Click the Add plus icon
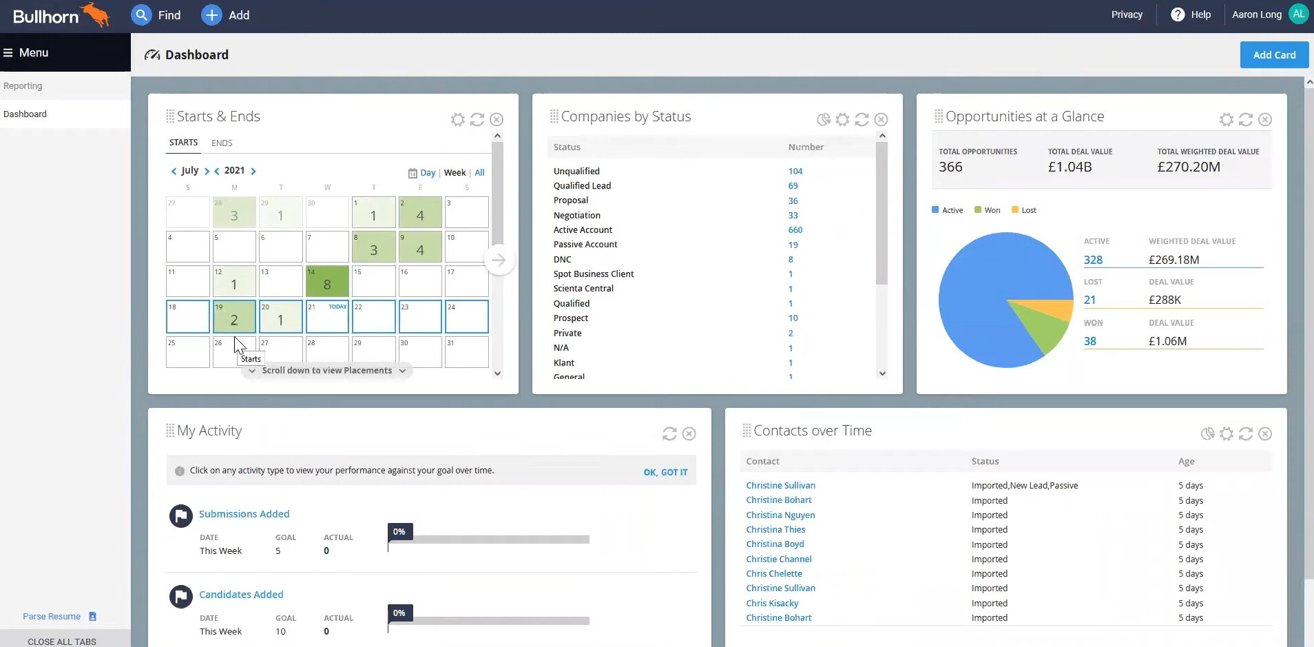 coord(211,15)
